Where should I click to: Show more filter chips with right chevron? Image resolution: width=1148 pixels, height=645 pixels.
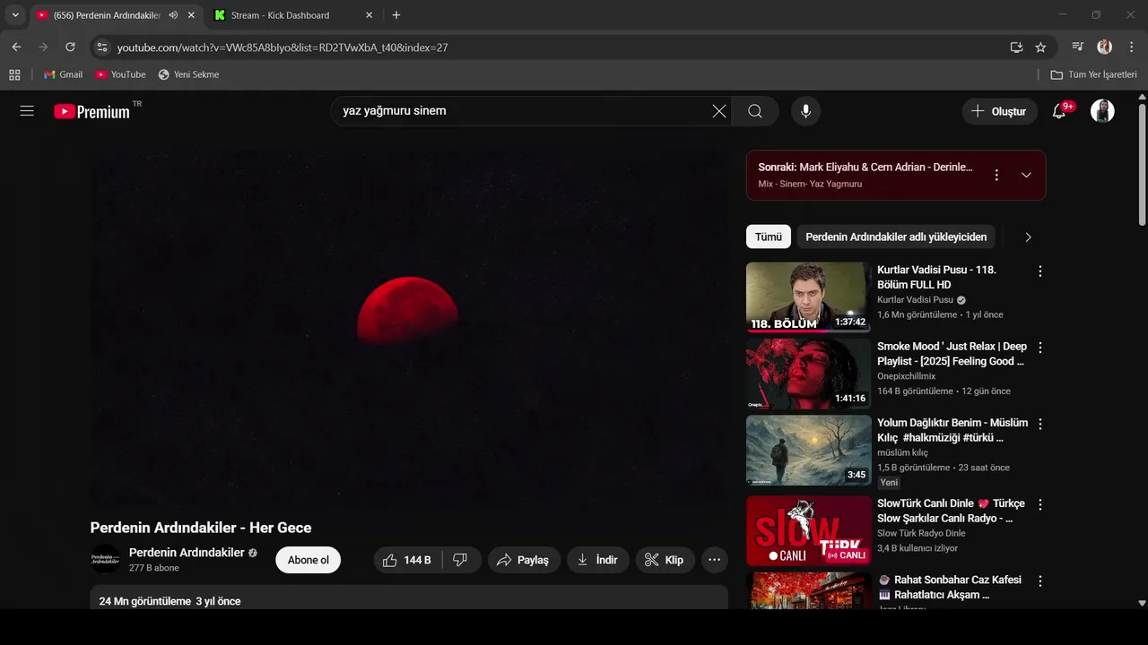click(x=1028, y=237)
